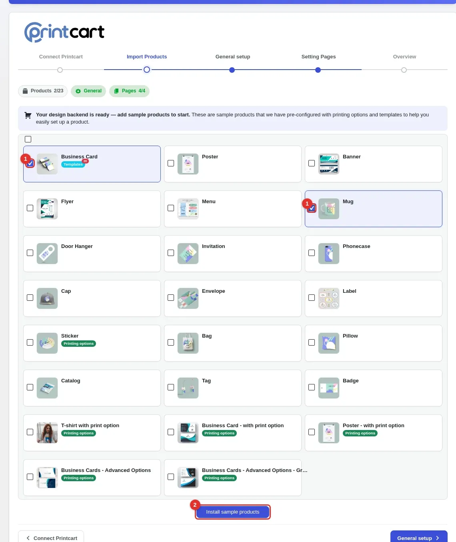This screenshot has width=456, height=542.
Task: Click Printing options badge under Sticker
Action: [x=78, y=344]
